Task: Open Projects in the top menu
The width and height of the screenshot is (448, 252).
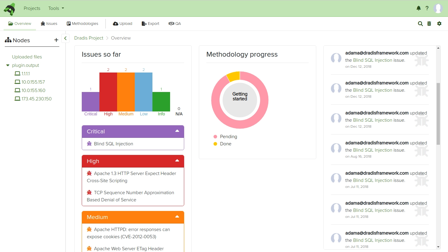Action: click(32, 8)
